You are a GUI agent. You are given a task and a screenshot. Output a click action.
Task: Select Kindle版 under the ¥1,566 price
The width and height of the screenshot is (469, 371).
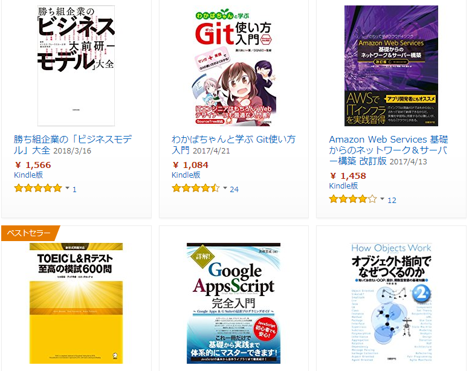click(x=28, y=175)
